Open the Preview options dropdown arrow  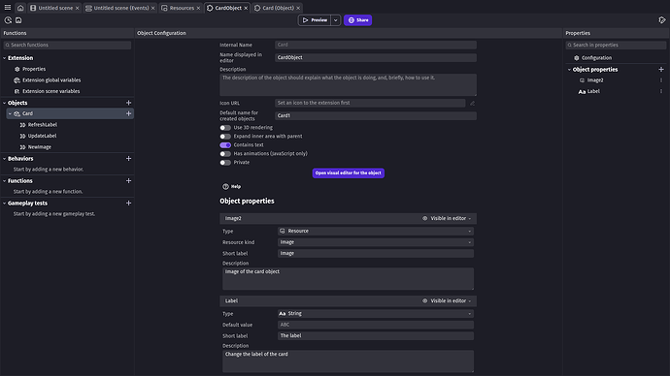pyautogui.click(x=335, y=20)
